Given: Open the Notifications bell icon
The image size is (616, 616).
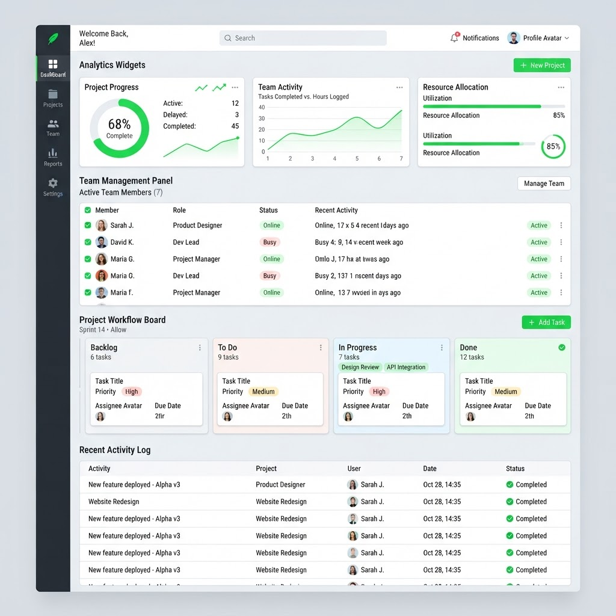Looking at the screenshot, I should tap(455, 37).
